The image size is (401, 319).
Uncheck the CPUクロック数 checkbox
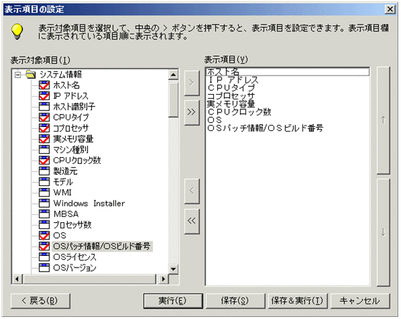pyautogui.click(x=45, y=161)
